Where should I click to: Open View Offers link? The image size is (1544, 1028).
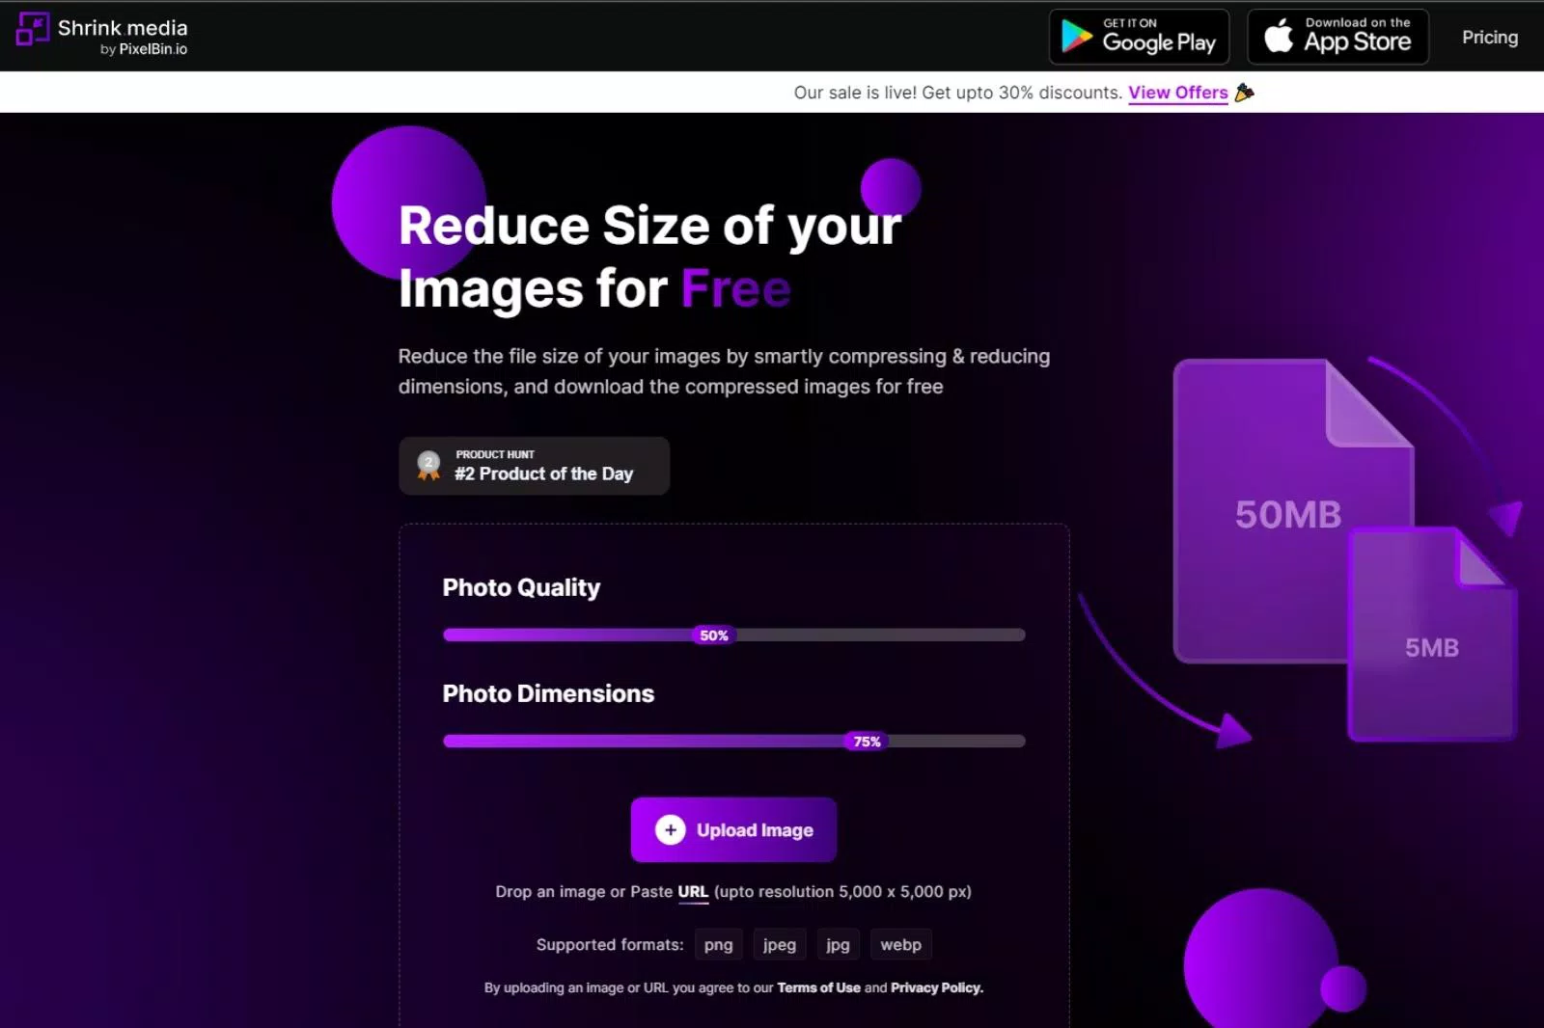[x=1177, y=93]
